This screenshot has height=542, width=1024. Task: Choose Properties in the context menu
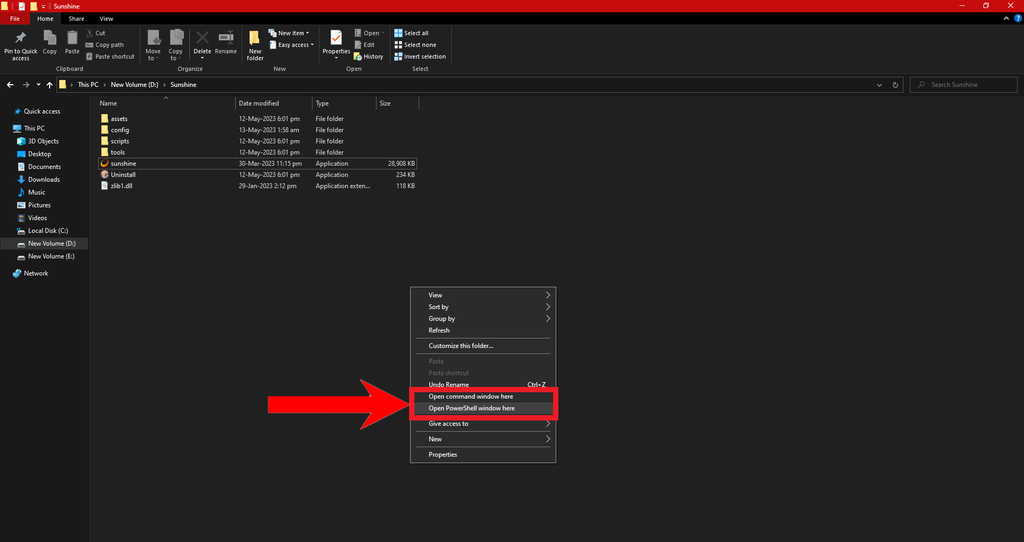(483, 455)
